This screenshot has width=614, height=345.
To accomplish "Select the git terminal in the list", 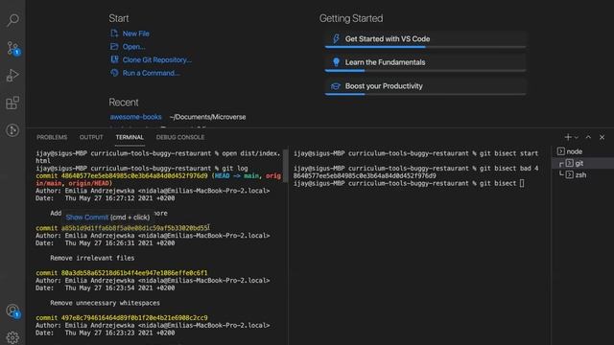I will 582,163.
